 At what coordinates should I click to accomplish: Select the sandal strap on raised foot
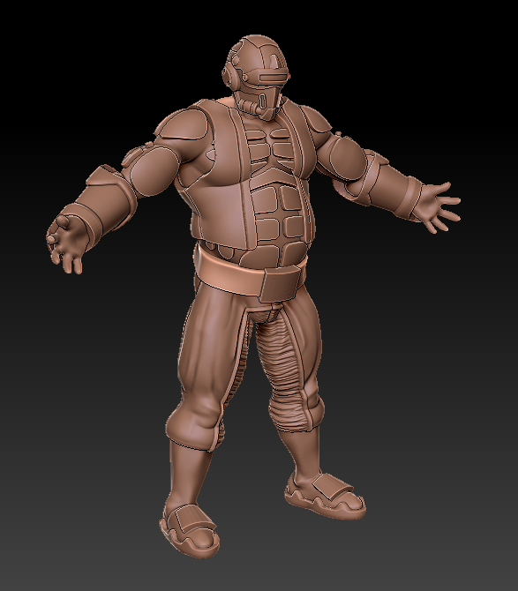coord(331,487)
